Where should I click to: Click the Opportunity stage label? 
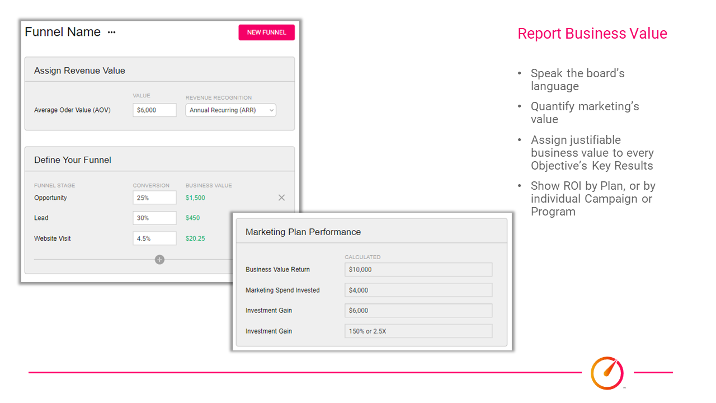coord(50,198)
